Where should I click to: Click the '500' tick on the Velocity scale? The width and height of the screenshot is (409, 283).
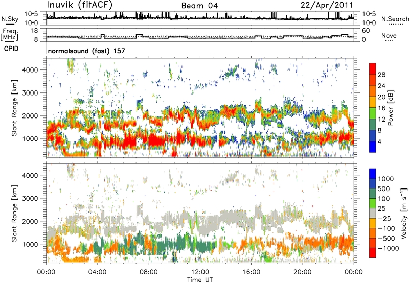(x=383, y=188)
